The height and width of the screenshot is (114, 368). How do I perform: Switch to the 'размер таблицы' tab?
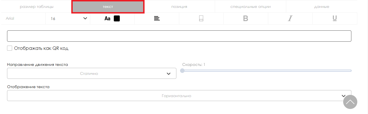coord(36,6)
